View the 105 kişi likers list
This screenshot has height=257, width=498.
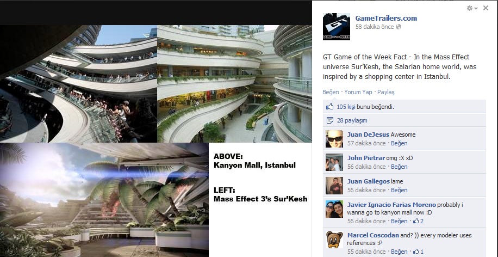click(346, 107)
